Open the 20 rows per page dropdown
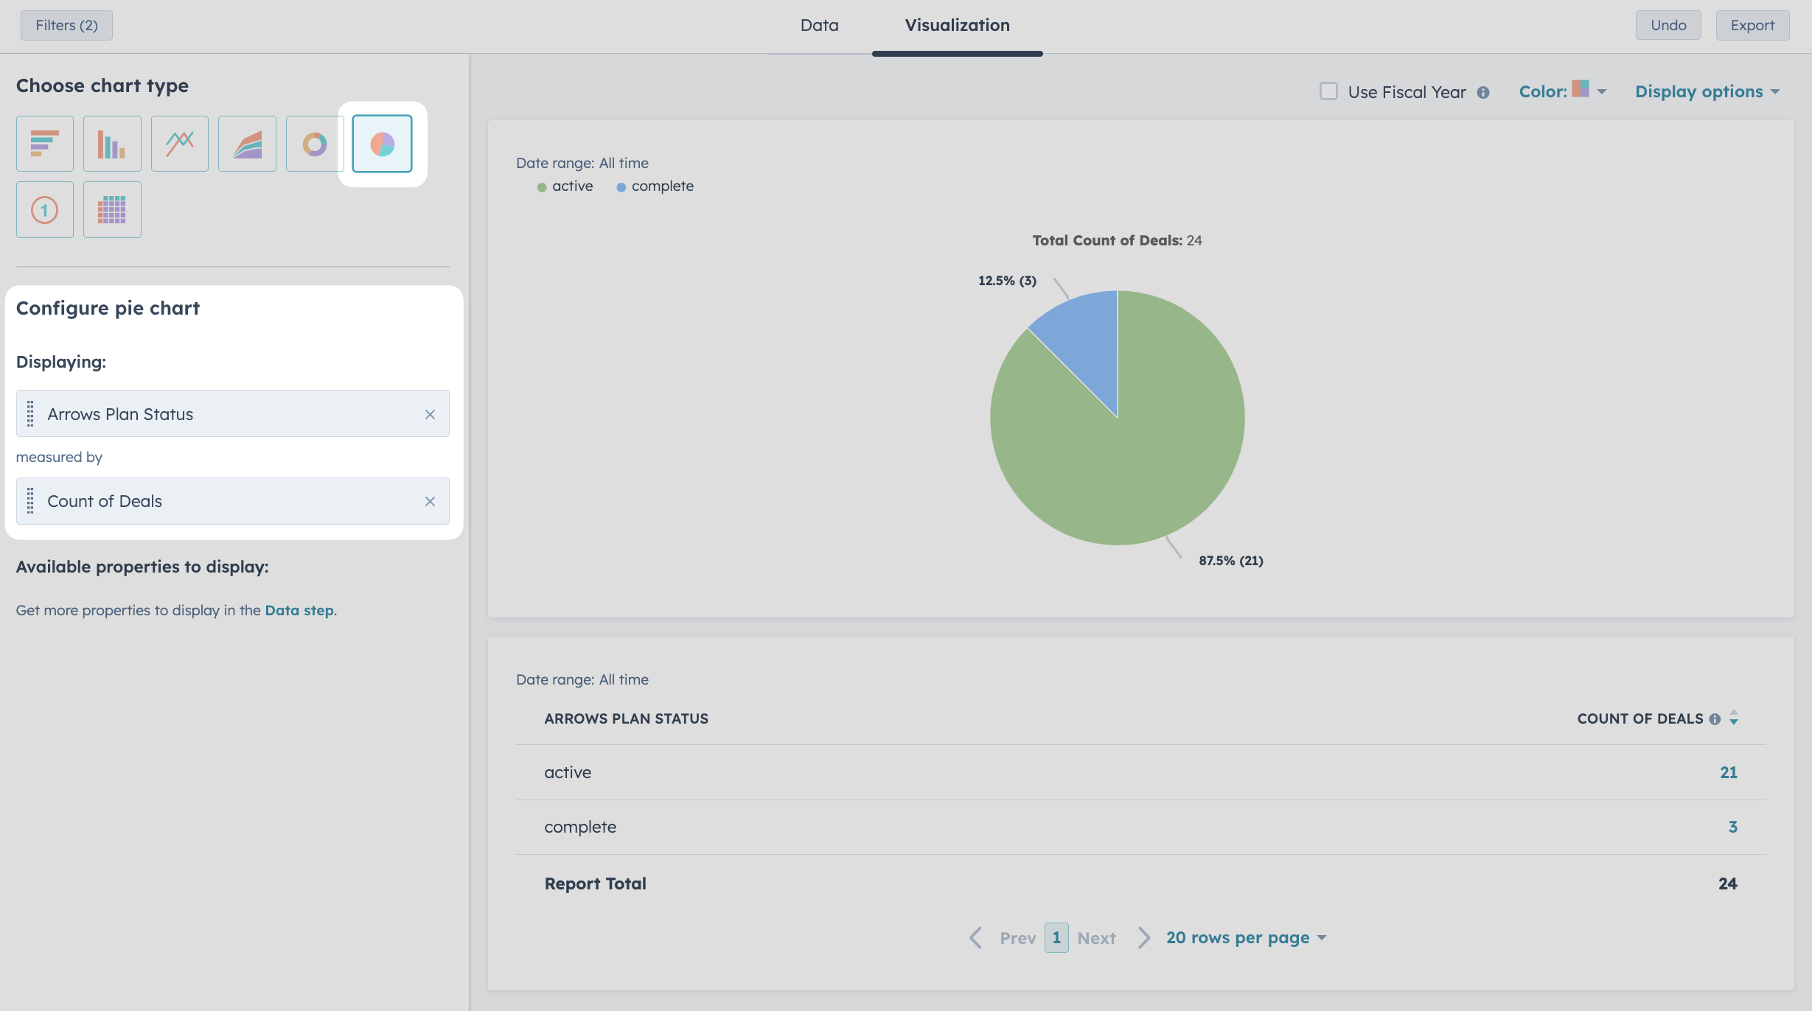The width and height of the screenshot is (1812, 1011). coord(1244,937)
